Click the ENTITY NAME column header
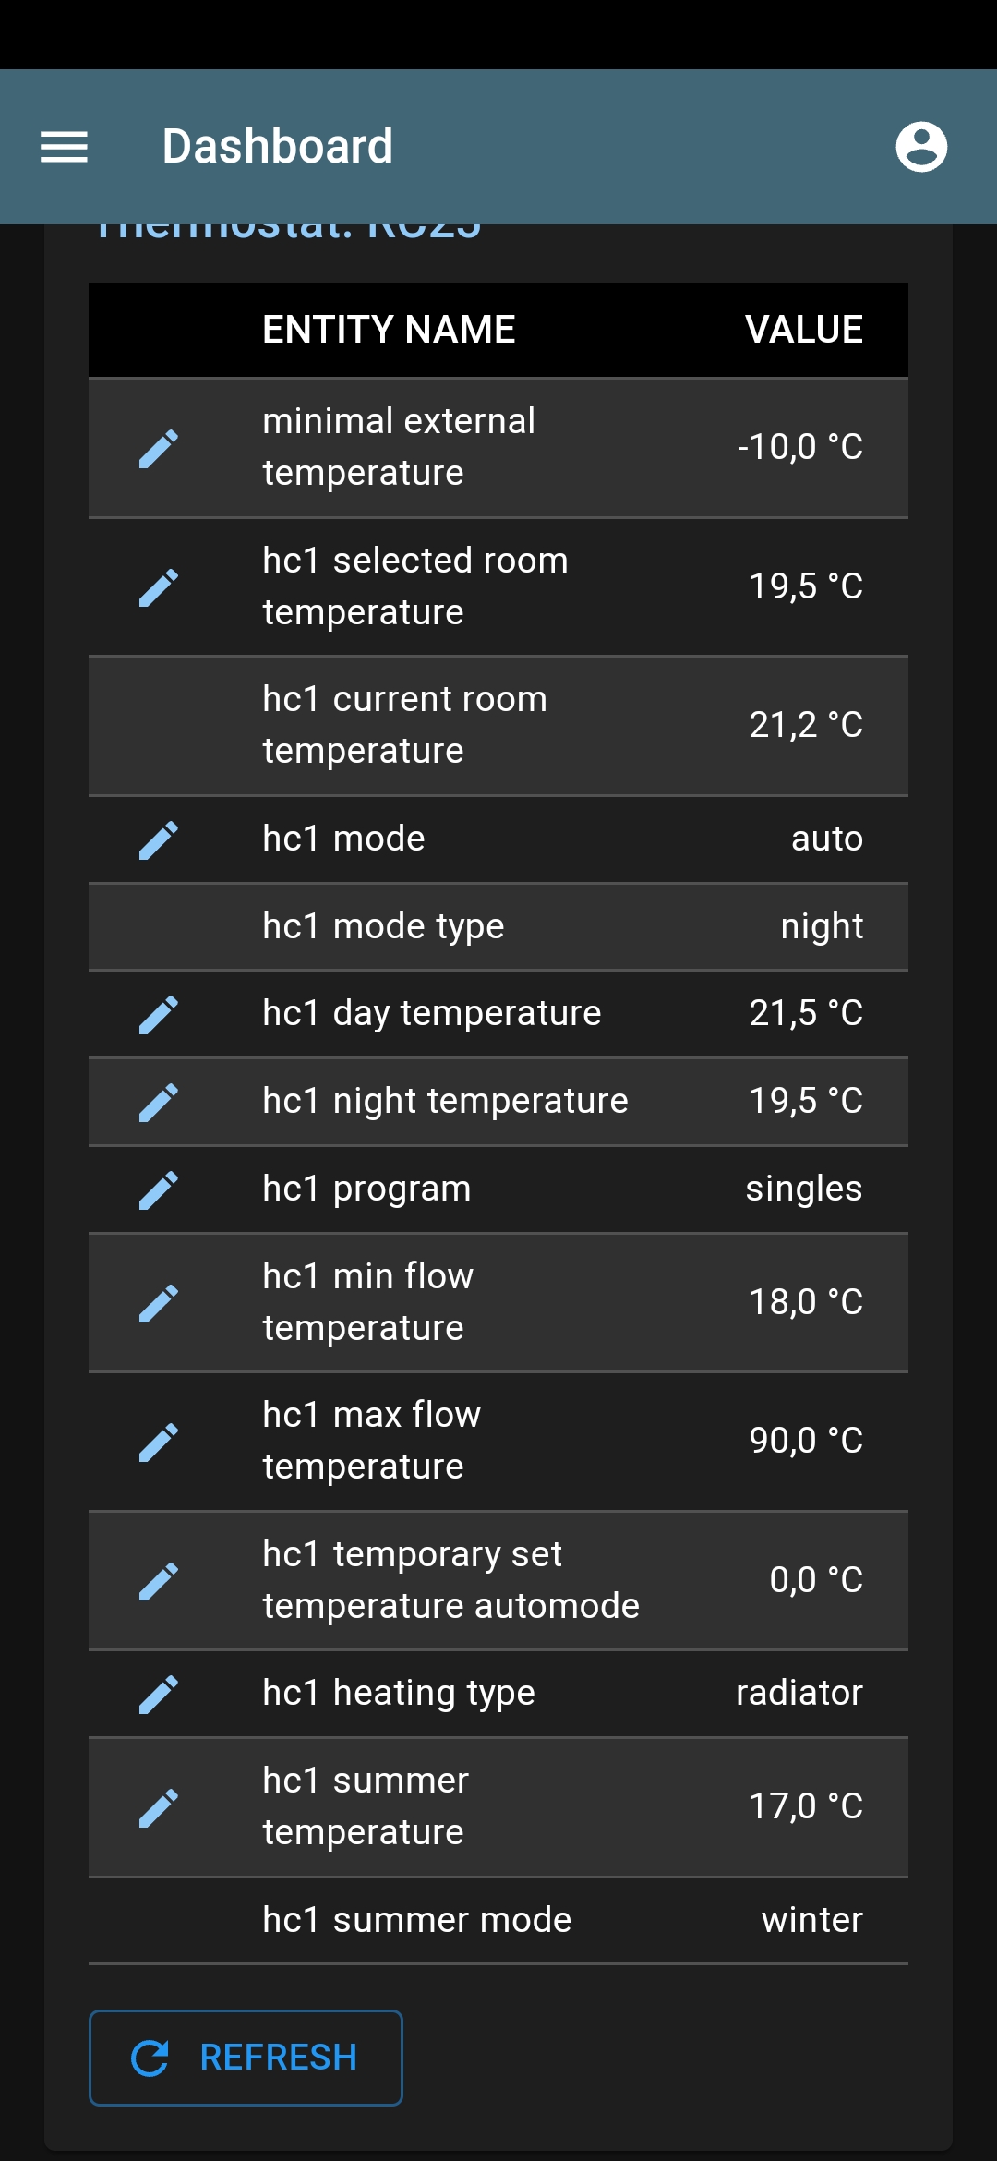The height and width of the screenshot is (2161, 997). point(390,329)
